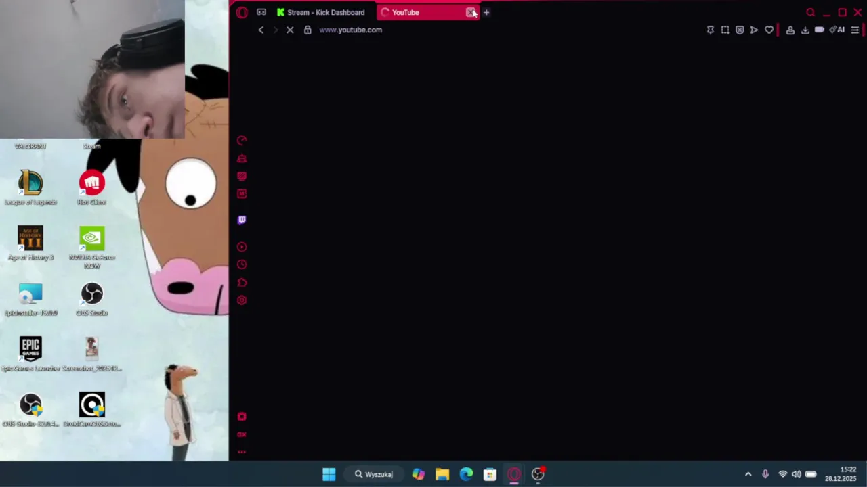
Task: Select OBS-Studio installer file on desktop
Action: pos(30,410)
